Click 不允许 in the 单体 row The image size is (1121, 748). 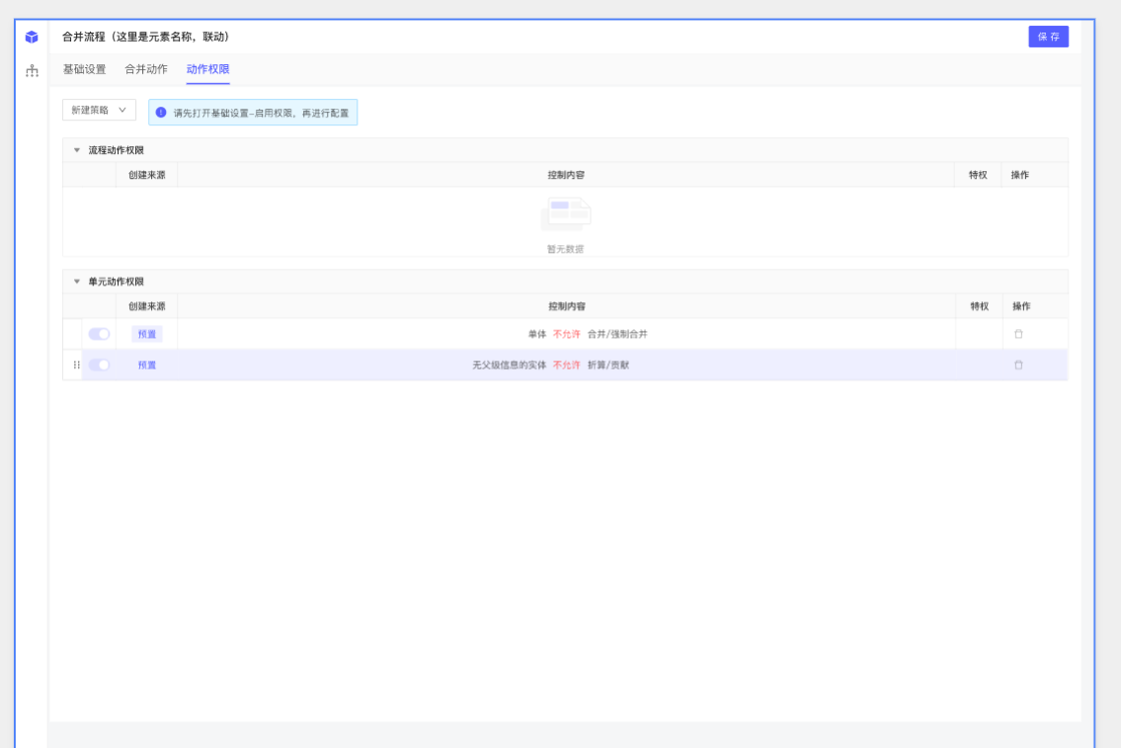566,334
